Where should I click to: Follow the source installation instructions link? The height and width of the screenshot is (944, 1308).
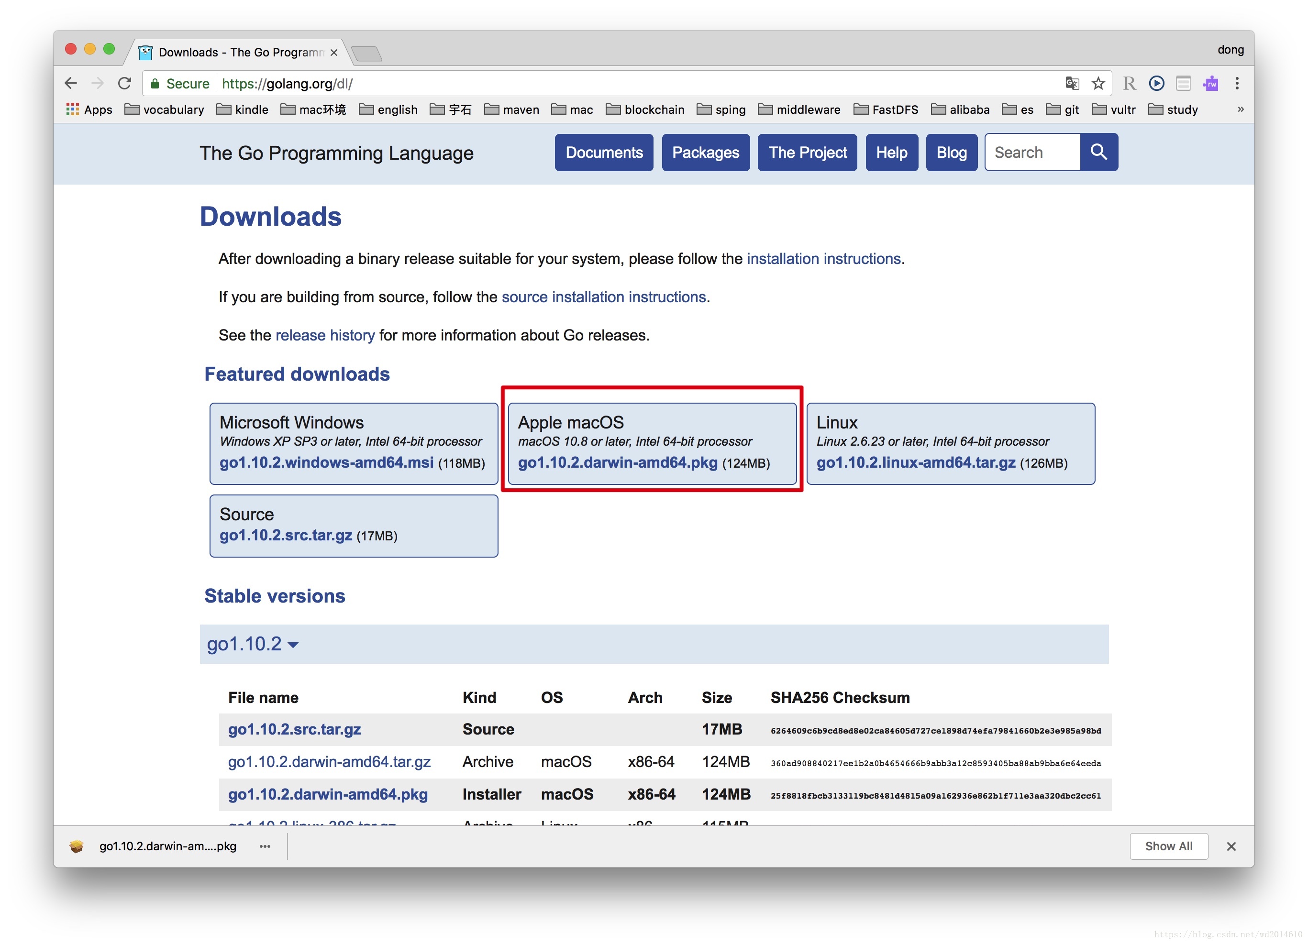[x=604, y=297]
